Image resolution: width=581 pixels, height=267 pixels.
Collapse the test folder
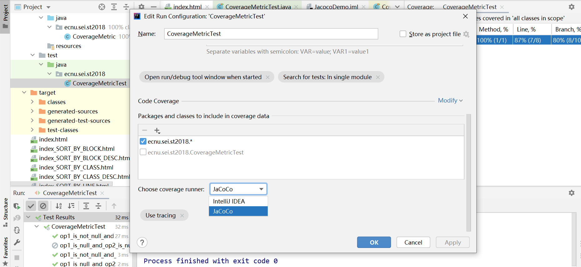tap(32, 55)
